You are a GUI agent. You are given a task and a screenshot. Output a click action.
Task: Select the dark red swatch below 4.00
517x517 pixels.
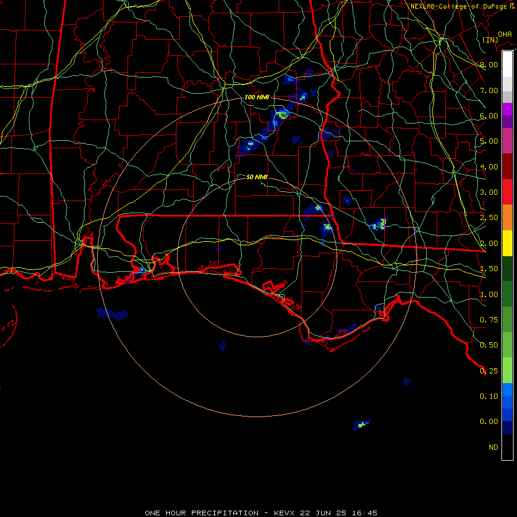[x=507, y=167]
